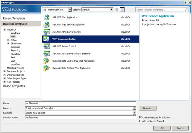Click the search magnifier icon

click(186, 10)
